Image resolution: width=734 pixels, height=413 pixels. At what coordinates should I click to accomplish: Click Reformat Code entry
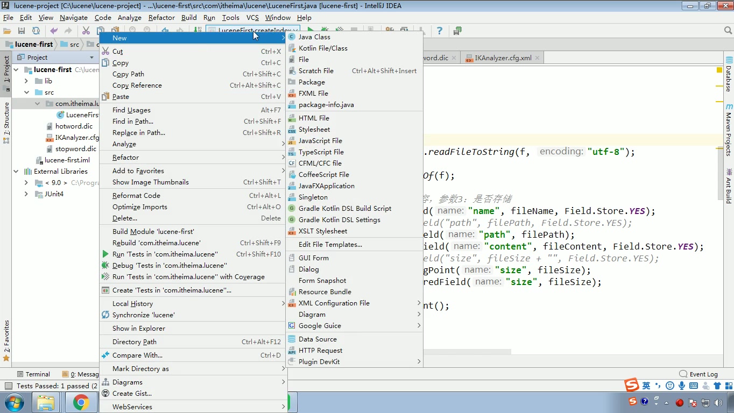click(x=193, y=196)
